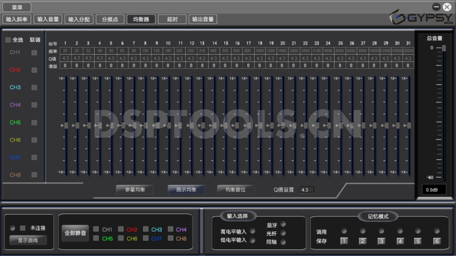Image resolution: width=456 pixels, height=256 pixels.
Task: Click the 全部静音 (mute all) button
Action: point(75,234)
